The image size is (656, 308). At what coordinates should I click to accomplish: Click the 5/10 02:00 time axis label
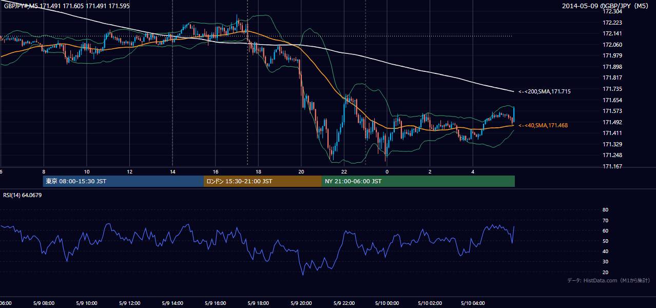tap(430, 303)
